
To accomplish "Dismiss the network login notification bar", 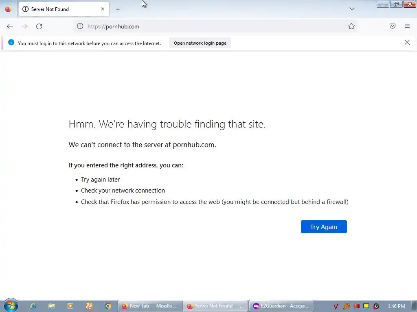I will (407, 42).
